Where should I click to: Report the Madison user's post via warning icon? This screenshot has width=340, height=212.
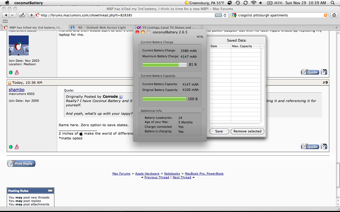click(x=17, y=72)
